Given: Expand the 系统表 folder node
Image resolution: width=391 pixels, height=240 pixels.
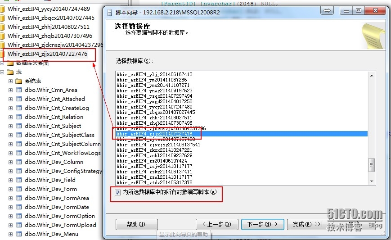Looking at the screenshot, I should point(10,82).
